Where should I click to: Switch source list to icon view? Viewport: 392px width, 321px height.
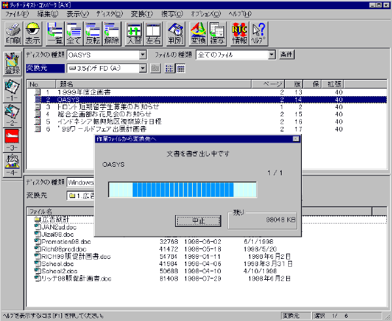tap(169, 69)
